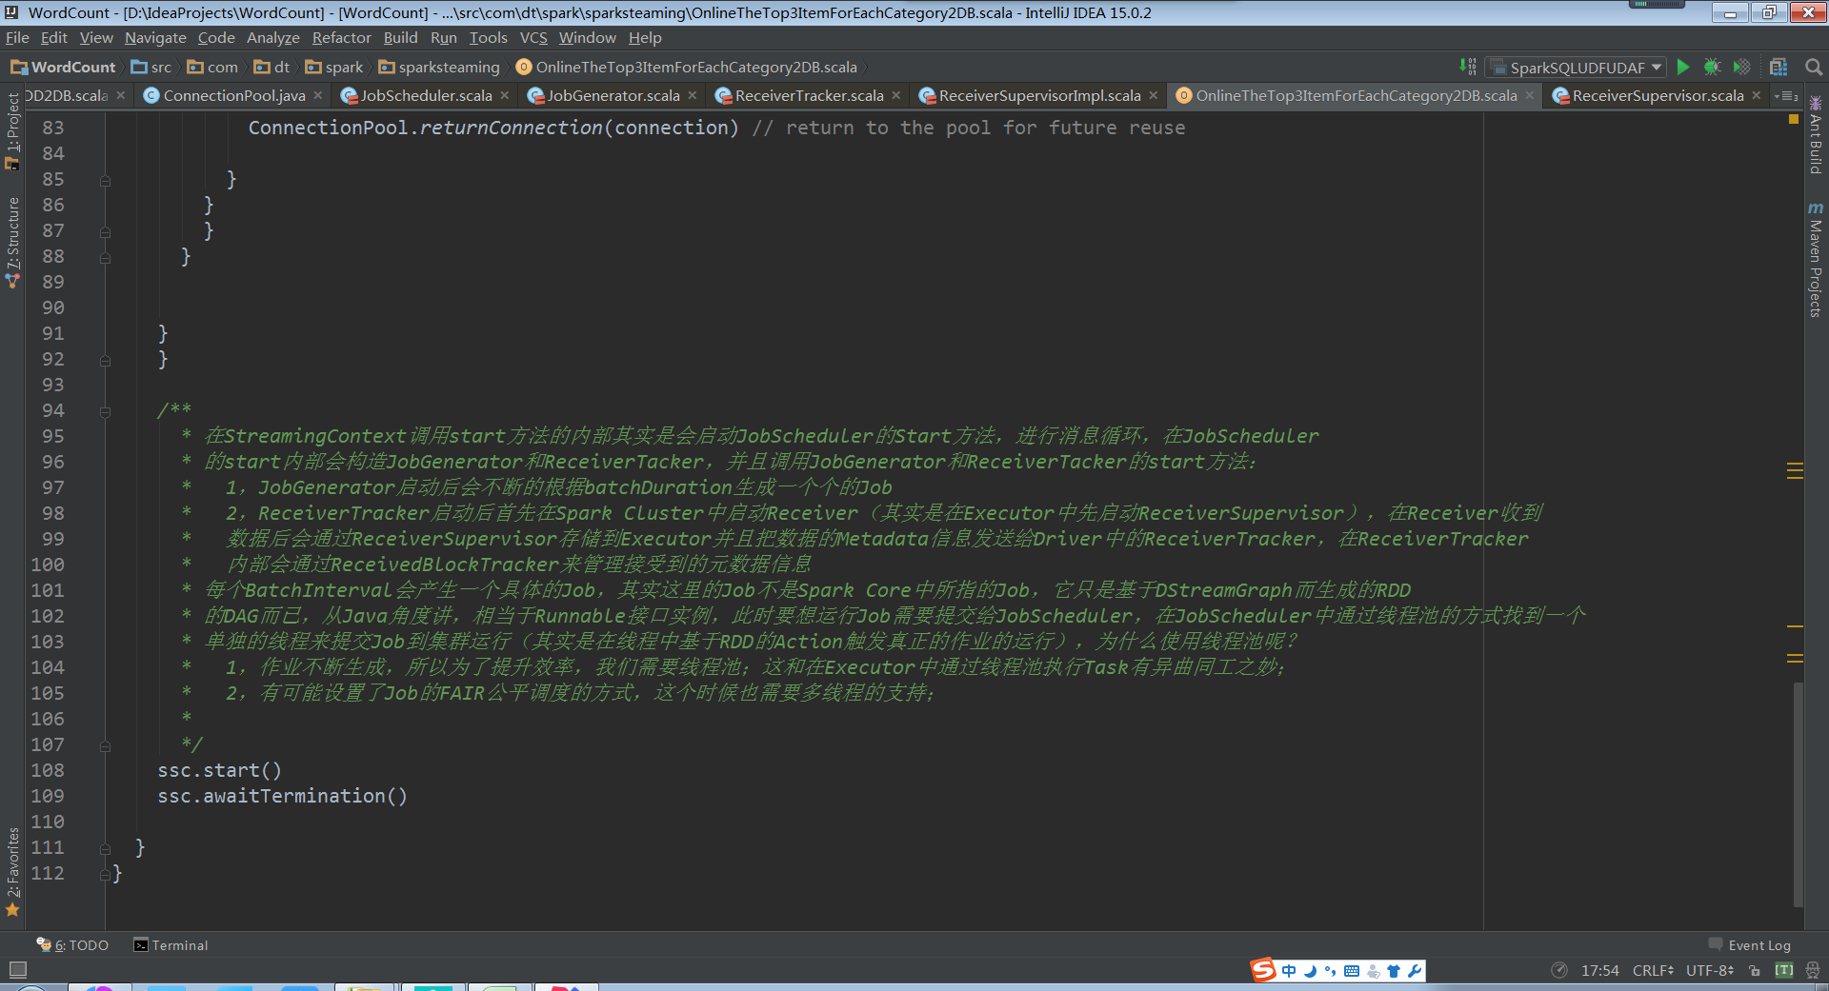Click the inspection indicator square atop scrollbar
The height and width of the screenshot is (991, 1829).
pyautogui.click(x=1794, y=119)
